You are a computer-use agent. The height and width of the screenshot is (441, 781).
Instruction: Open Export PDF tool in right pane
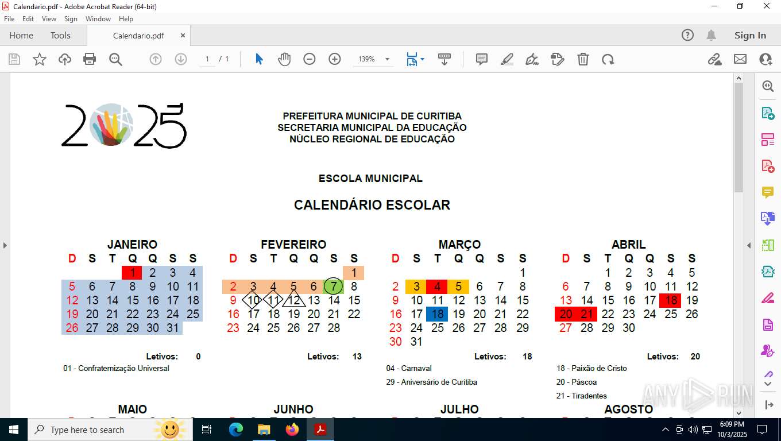[x=768, y=113]
